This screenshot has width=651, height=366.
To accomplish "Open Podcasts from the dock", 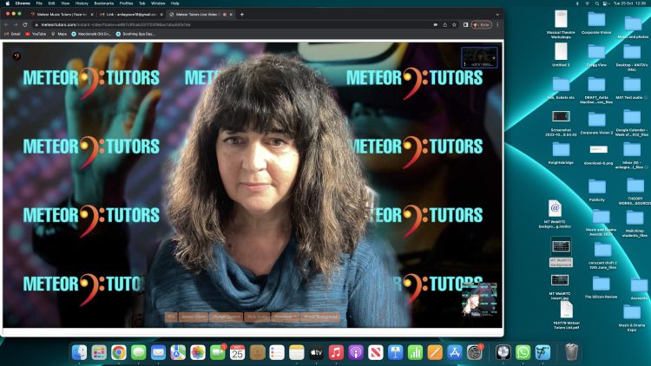I will point(356,353).
